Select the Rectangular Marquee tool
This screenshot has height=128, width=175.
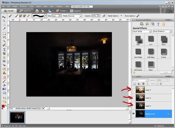pyautogui.click(x=4, y=33)
